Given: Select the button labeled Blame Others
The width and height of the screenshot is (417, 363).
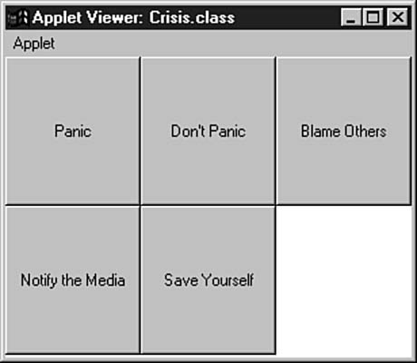Looking at the screenshot, I should point(344,131).
